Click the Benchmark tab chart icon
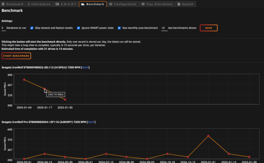Viewport: 264px width, 163px height. (83, 4)
